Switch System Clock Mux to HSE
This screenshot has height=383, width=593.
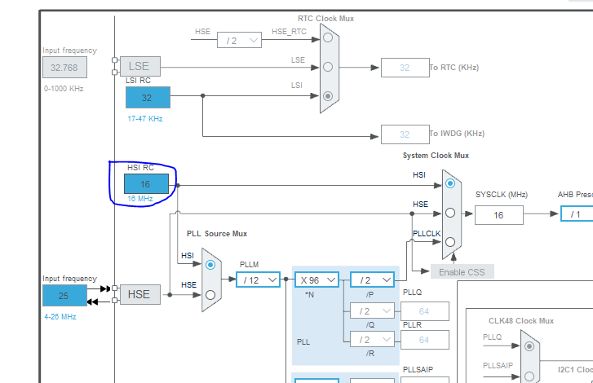tap(450, 213)
